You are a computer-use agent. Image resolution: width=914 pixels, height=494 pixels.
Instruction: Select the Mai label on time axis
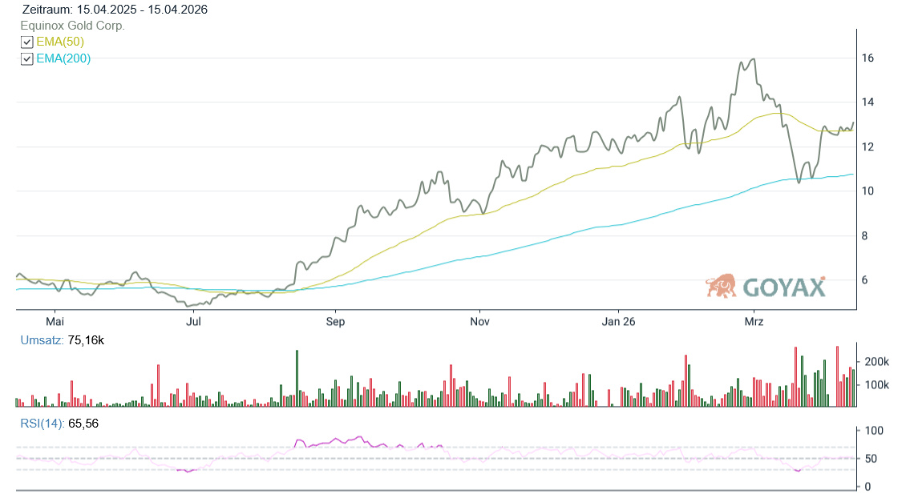point(55,322)
